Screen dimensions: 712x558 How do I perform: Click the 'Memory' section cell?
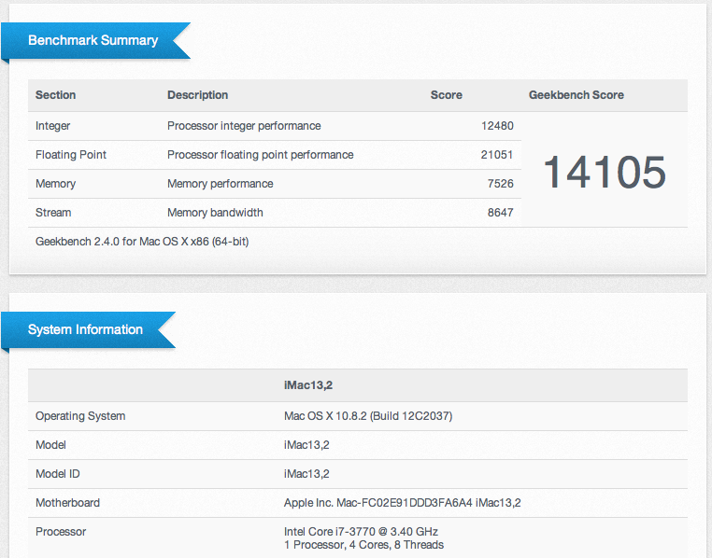(55, 184)
